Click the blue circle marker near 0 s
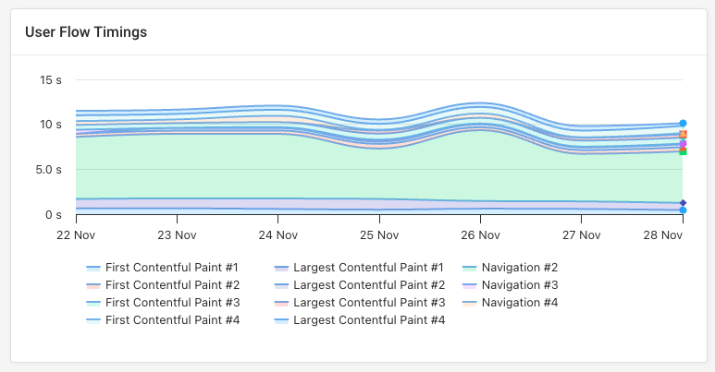The height and width of the screenshot is (372, 715). point(683,210)
